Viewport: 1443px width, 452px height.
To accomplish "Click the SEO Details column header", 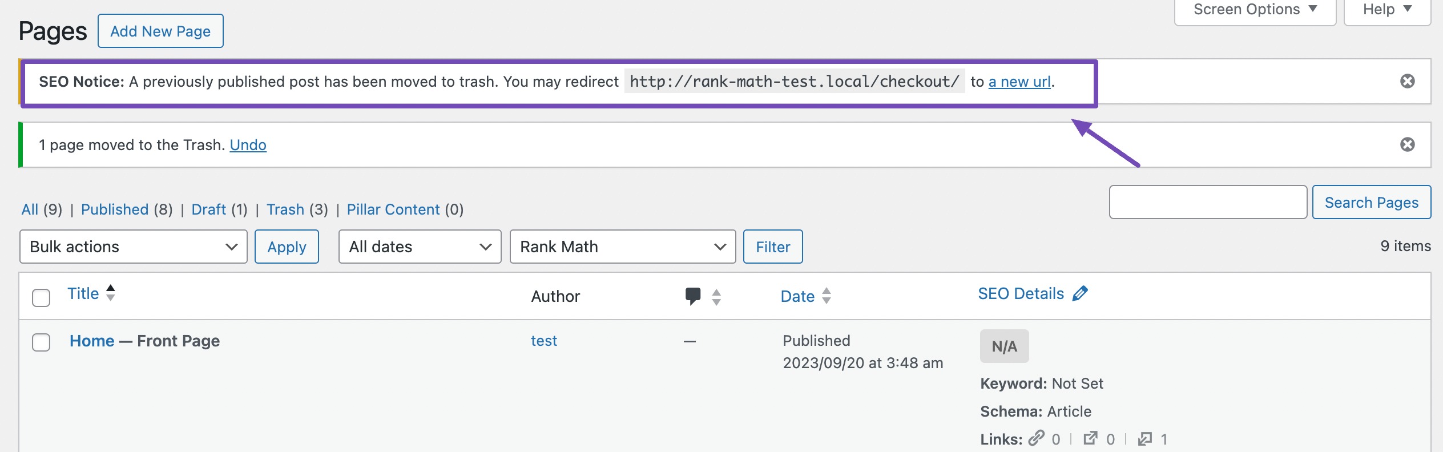I will (x=1021, y=293).
